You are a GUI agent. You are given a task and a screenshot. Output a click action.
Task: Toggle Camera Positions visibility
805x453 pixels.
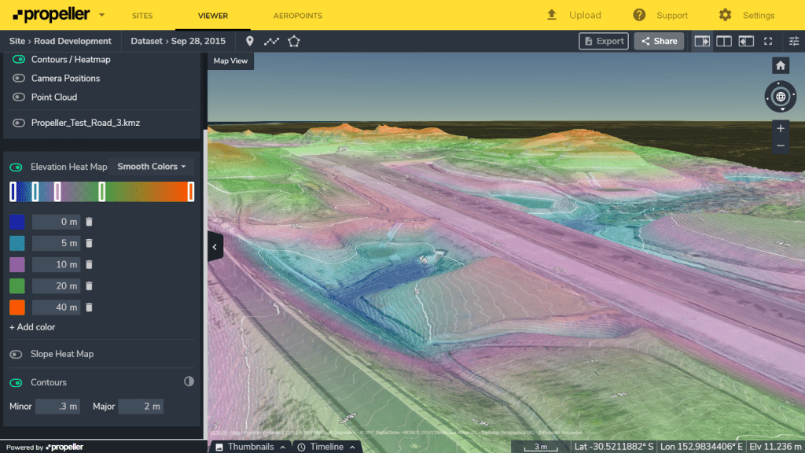point(17,78)
